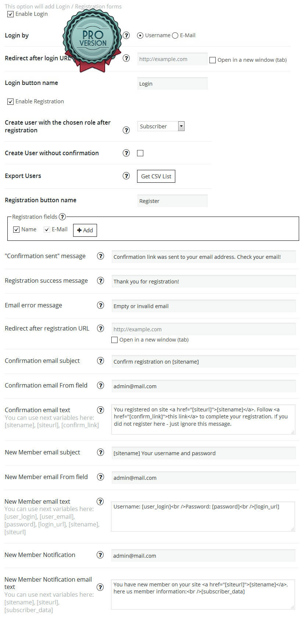Click help icon for Create User without confirmation
Screen dimensions: 305x625
point(126,153)
